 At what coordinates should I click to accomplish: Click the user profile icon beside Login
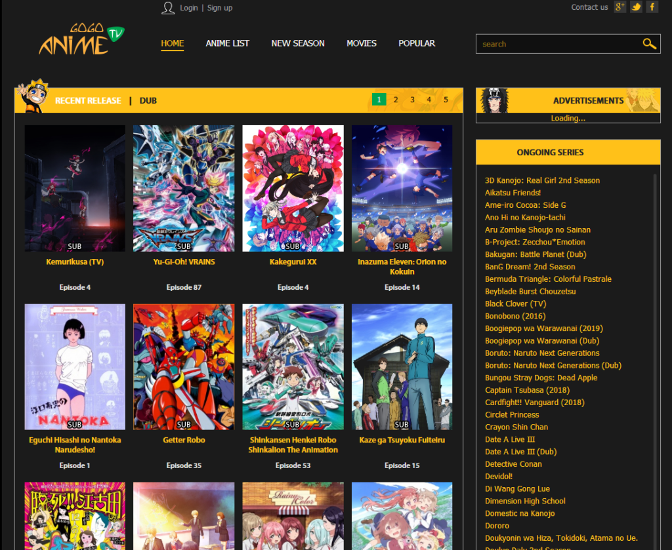[x=168, y=8]
